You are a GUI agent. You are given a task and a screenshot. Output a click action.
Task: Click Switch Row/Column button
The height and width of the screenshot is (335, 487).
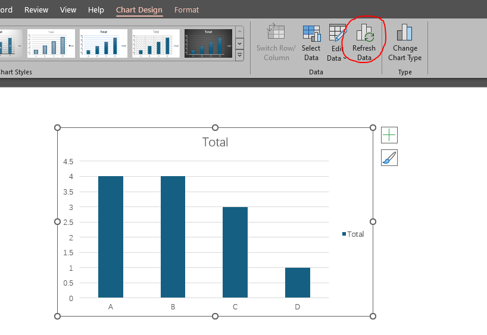click(x=276, y=43)
